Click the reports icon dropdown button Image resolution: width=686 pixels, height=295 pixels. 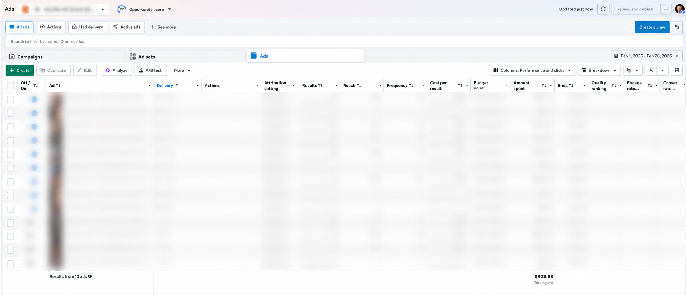(x=633, y=71)
